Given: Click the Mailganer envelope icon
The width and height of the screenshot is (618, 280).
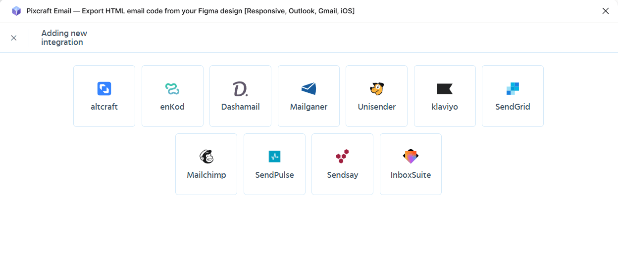Looking at the screenshot, I should [309, 89].
